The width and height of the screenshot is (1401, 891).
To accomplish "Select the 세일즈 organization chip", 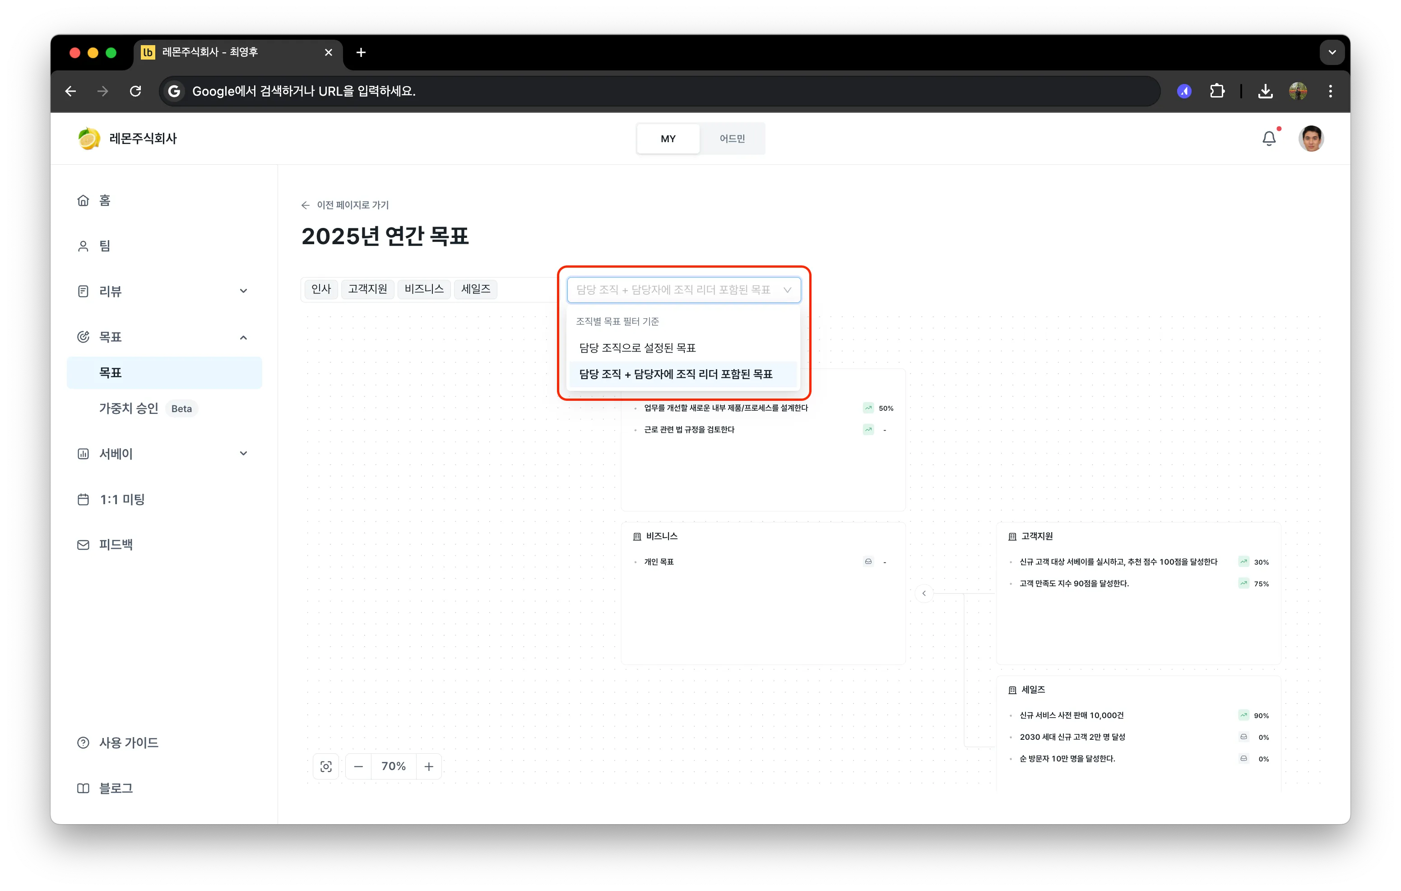I will pos(475,289).
